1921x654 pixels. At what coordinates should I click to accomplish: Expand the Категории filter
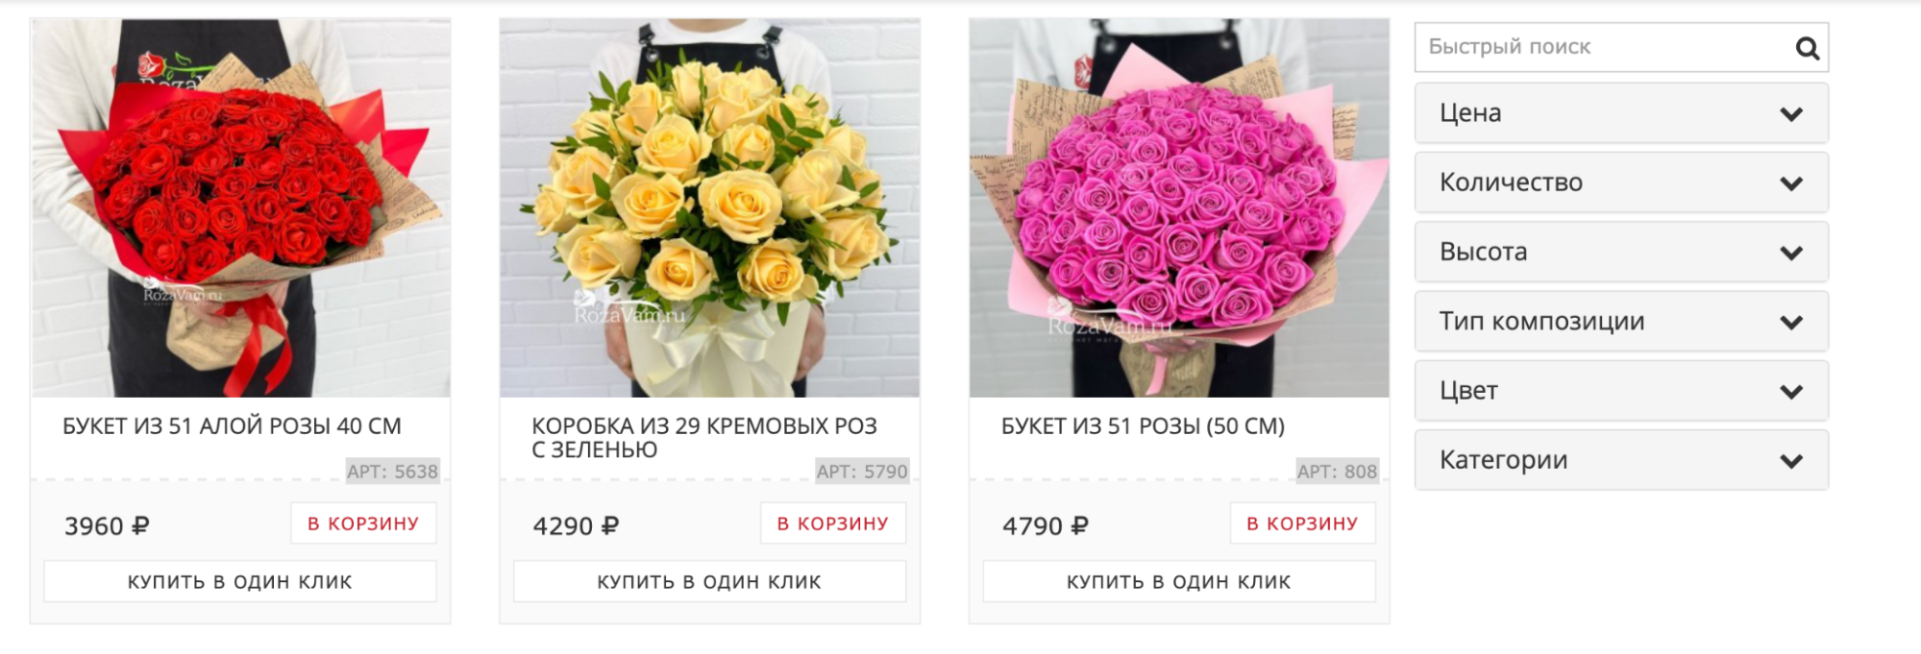(x=1621, y=460)
